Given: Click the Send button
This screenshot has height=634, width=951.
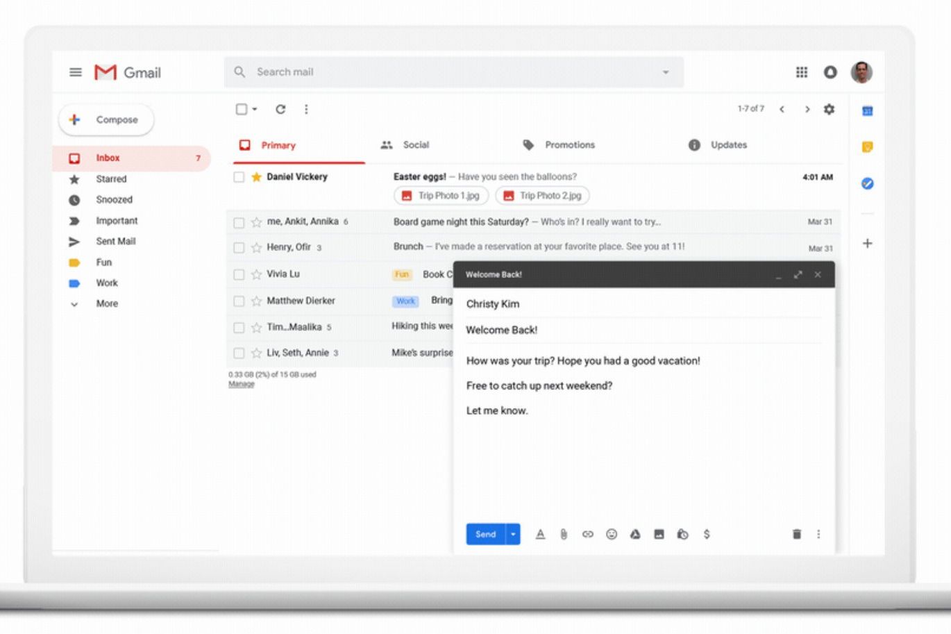Looking at the screenshot, I should point(486,534).
